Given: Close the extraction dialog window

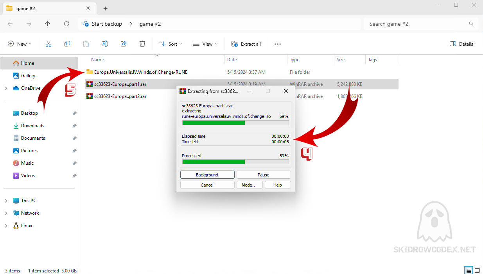Looking at the screenshot, I should point(286,91).
